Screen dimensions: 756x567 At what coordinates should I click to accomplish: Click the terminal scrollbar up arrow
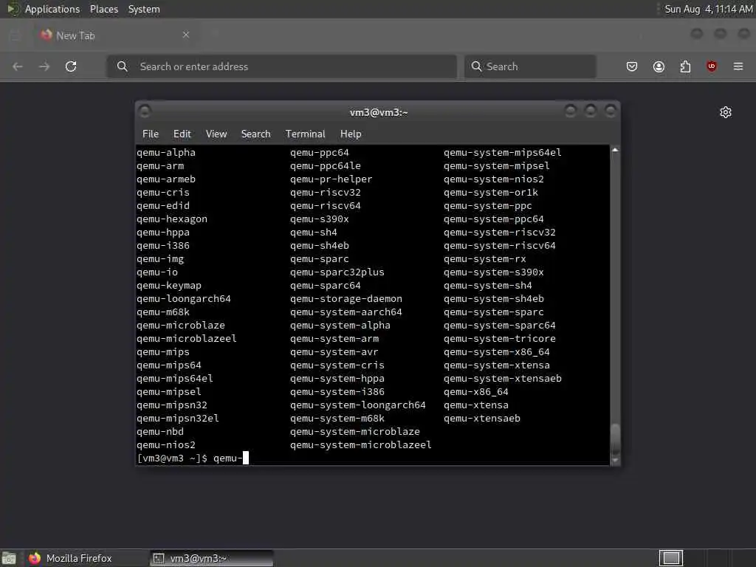(x=615, y=150)
